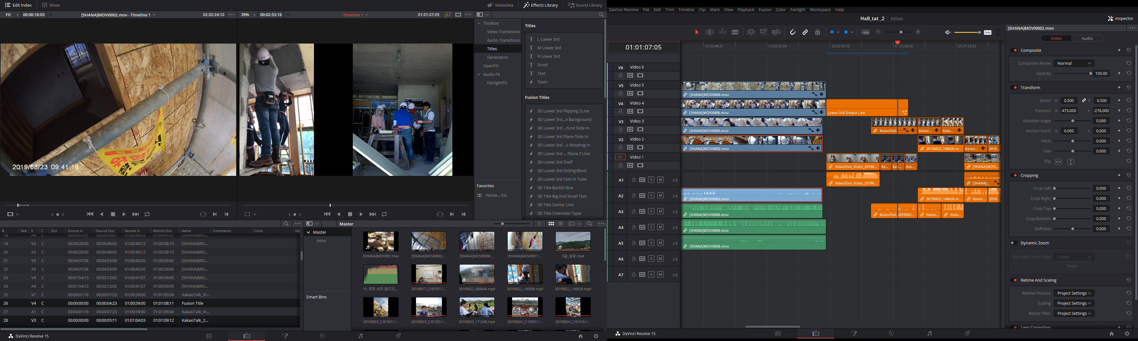Toggle the Snapping magnet icon
The image size is (1138, 341).
point(792,32)
